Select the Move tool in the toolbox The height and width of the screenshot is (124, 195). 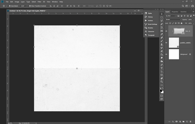click(162, 14)
